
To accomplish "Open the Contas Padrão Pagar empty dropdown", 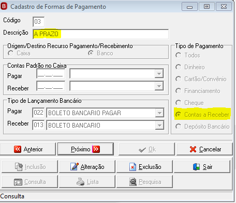I will click(x=159, y=74).
